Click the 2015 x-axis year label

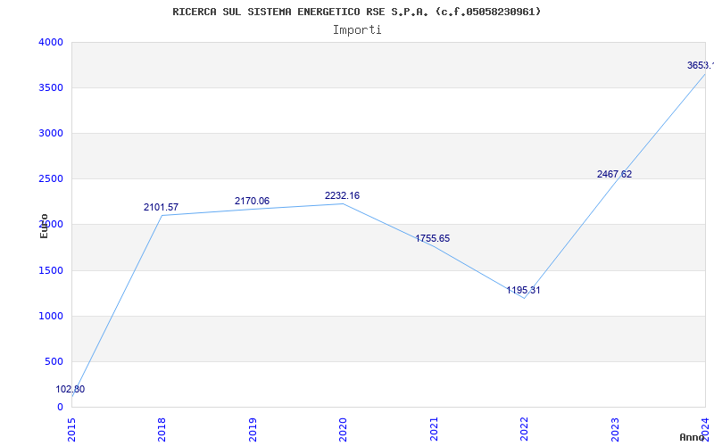click(71, 429)
